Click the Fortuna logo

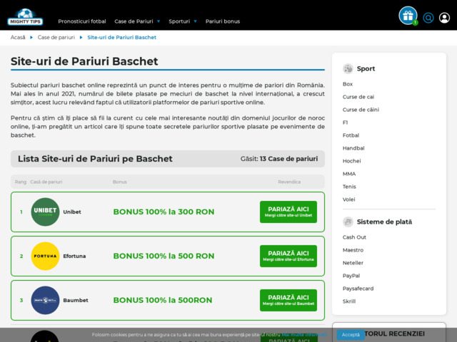point(45,256)
